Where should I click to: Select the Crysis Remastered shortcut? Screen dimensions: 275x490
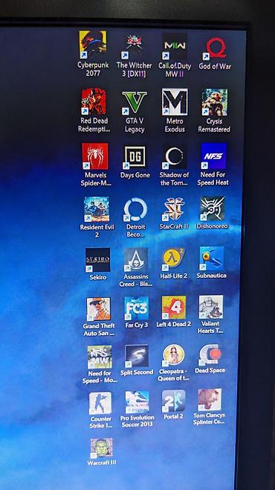click(215, 102)
